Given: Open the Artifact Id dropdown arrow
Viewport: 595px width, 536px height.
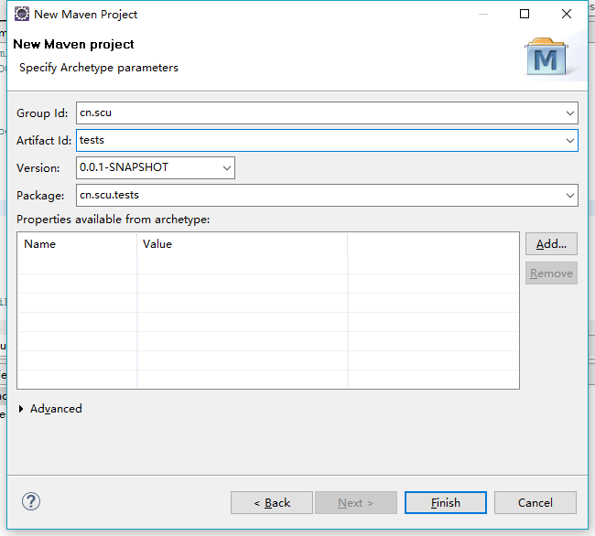Looking at the screenshot, I should point(570,141).
